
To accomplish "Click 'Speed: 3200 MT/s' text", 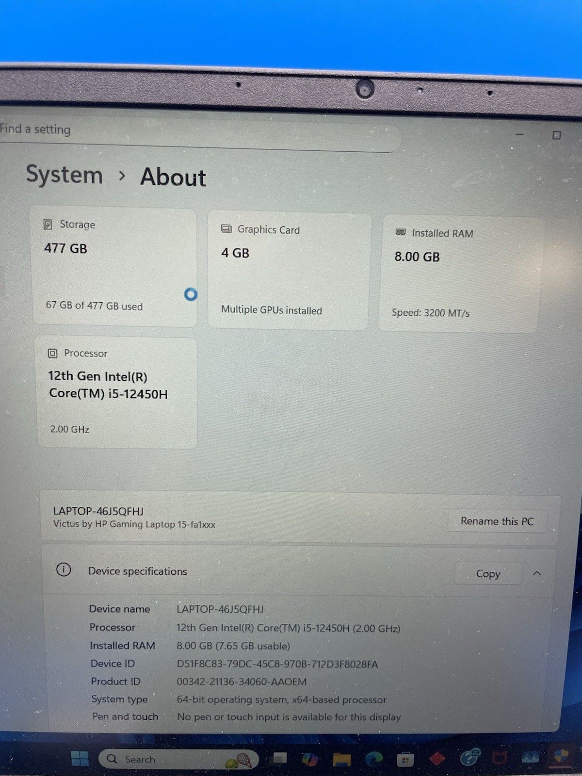I will 431,313.
